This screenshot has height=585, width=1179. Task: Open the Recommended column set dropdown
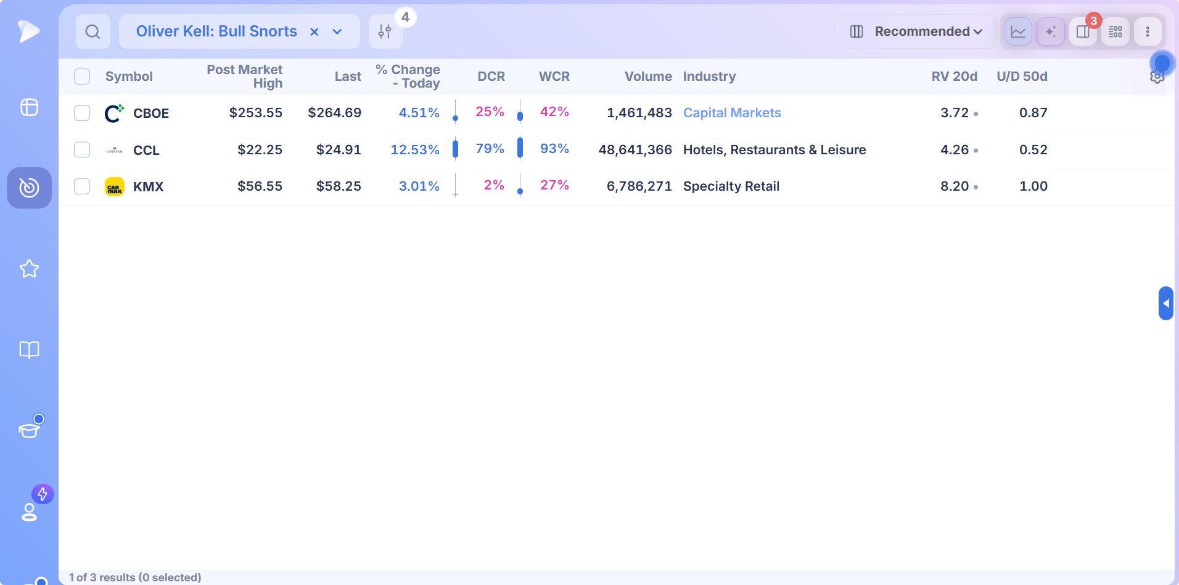[x=915, y=31]
